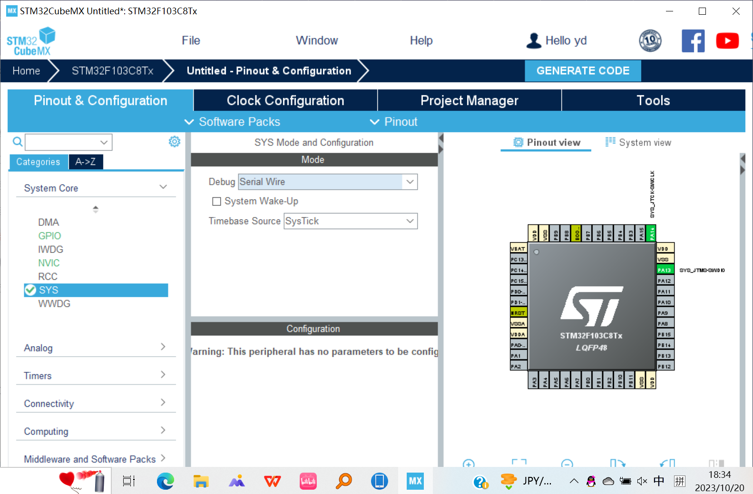
Task: Open the Software Packs dropdown
Action: pyautogui.click(x=233, y=122)
